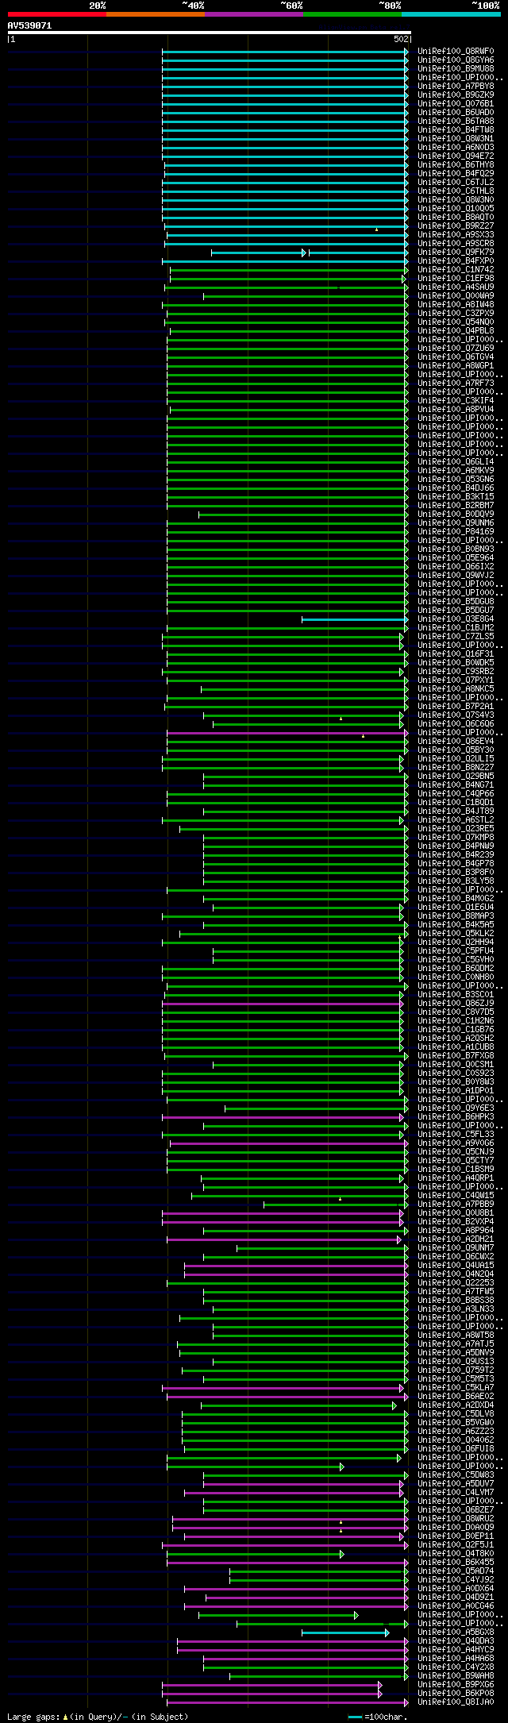Select hit label UniRef100_C6TJL2
508x1723 pixels.
[456, 183]
